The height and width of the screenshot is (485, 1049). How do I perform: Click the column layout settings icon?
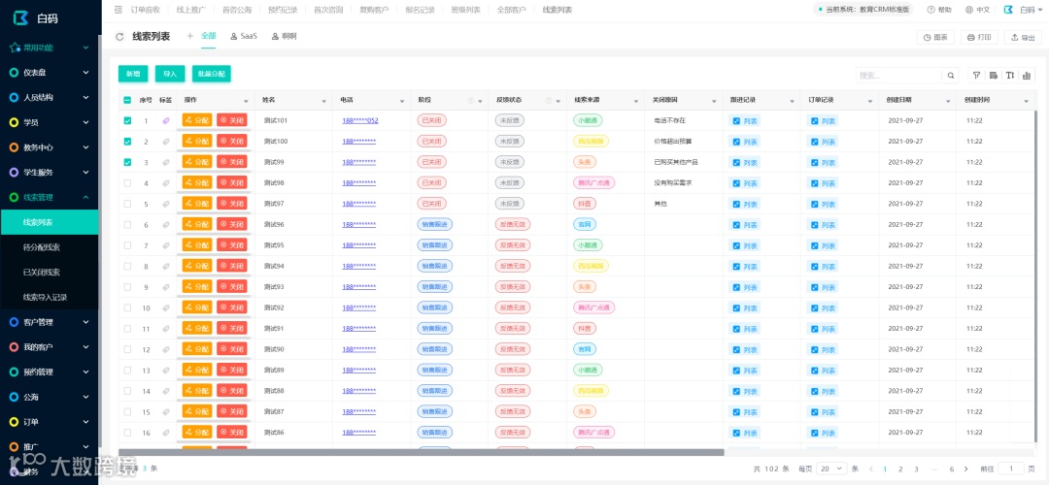click(994, 76)
